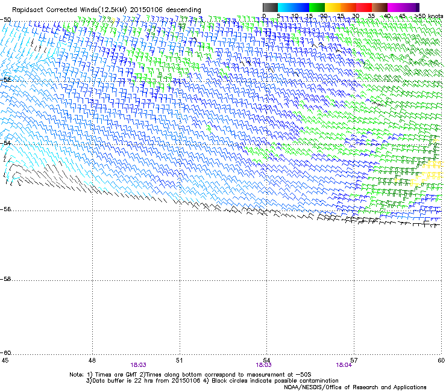The image size is (446, 391).
Task: Click the plot title 'Rapidsact Corrected Winds(12.5KM)'
Action: (69, 10)
